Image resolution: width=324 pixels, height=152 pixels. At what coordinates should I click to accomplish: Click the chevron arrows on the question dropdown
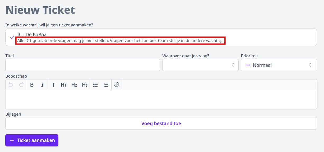[x=233, y=65]
